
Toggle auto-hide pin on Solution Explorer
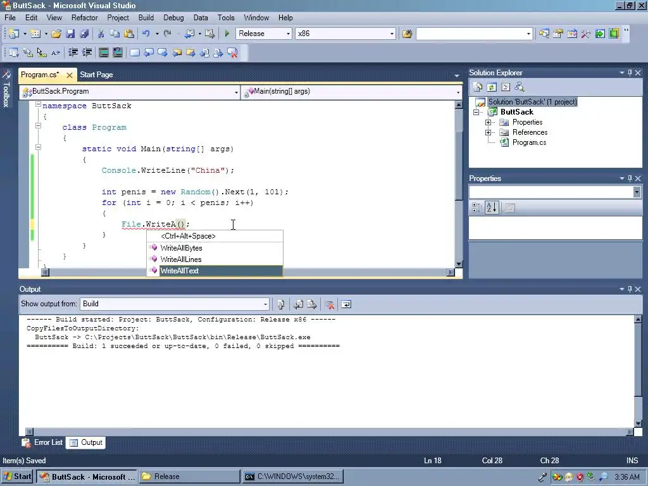tap(630, 73)
